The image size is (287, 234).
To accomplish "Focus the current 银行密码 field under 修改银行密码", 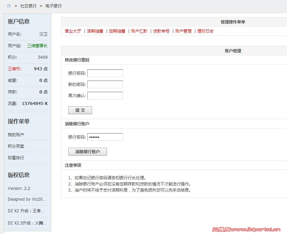I will [105, 73].
